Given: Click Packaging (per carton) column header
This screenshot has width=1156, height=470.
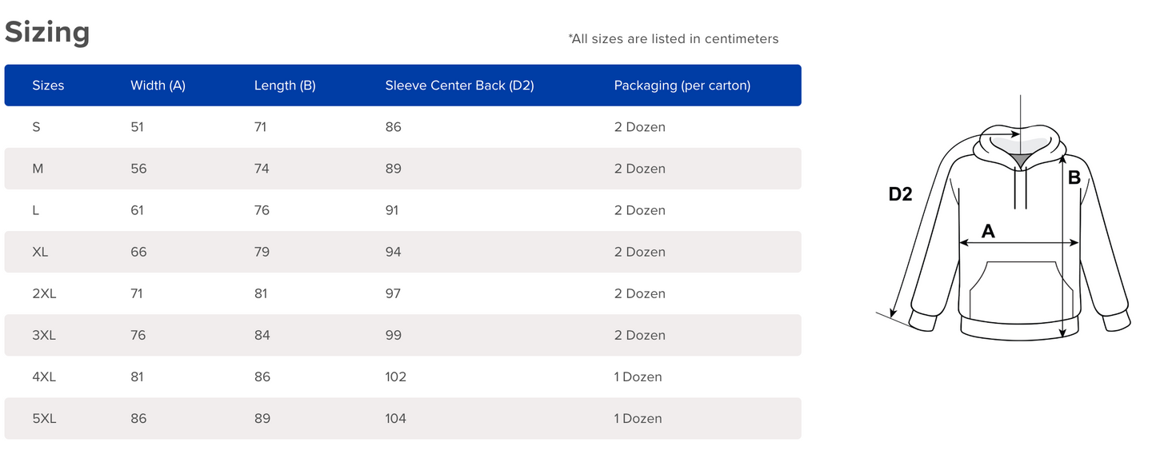Looking at the screenshot, I should (x=682, y=86).
